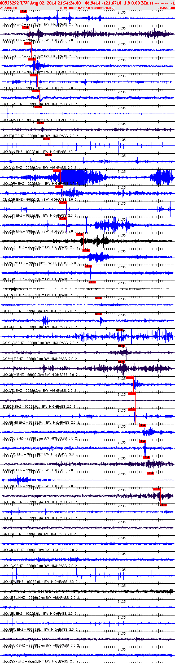Viewport: 175px width, 663px height.
Task: Select the pick marker on the UW.OT3 trace
Action: tap(130, 378)
